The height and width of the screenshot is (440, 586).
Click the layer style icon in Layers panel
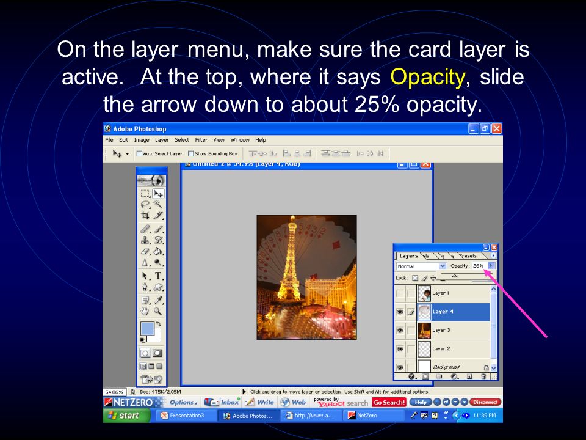tap(411, 376)
